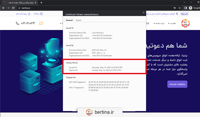Close the bertina browser tab
Viewport: 200px width, 117px height.
35,2
